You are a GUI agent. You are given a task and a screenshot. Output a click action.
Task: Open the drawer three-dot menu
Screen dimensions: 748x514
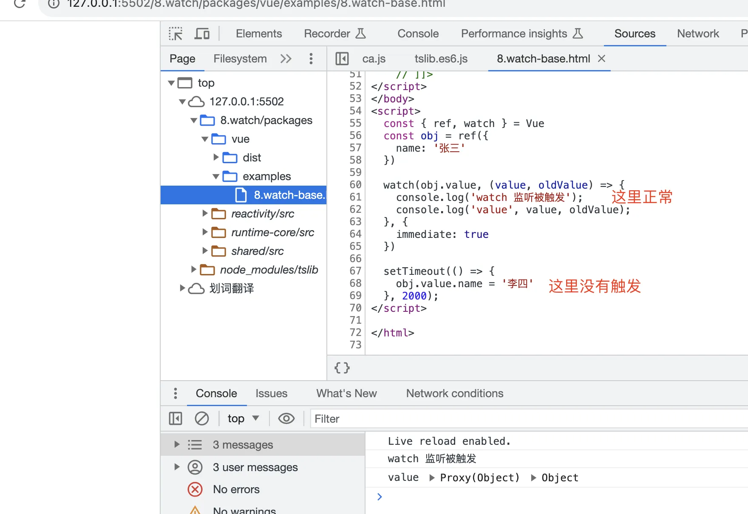click(176, 393)
